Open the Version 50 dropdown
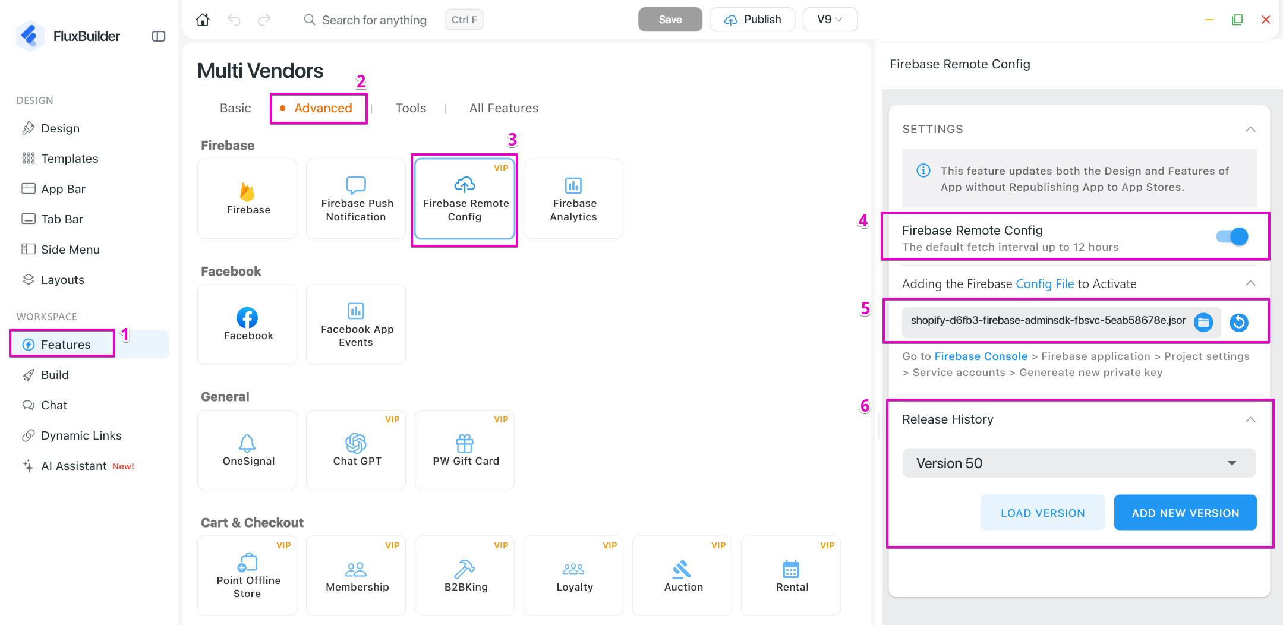 click(1079, 463)
